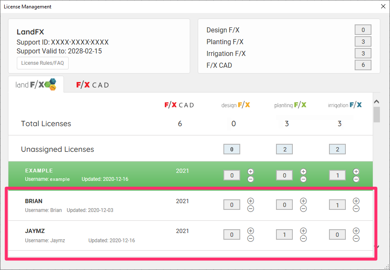The width and height of the screenshot is (390, 270).
Task: Click JAYMZ's Design F/X value box
Action: click(x=232, y=234)
